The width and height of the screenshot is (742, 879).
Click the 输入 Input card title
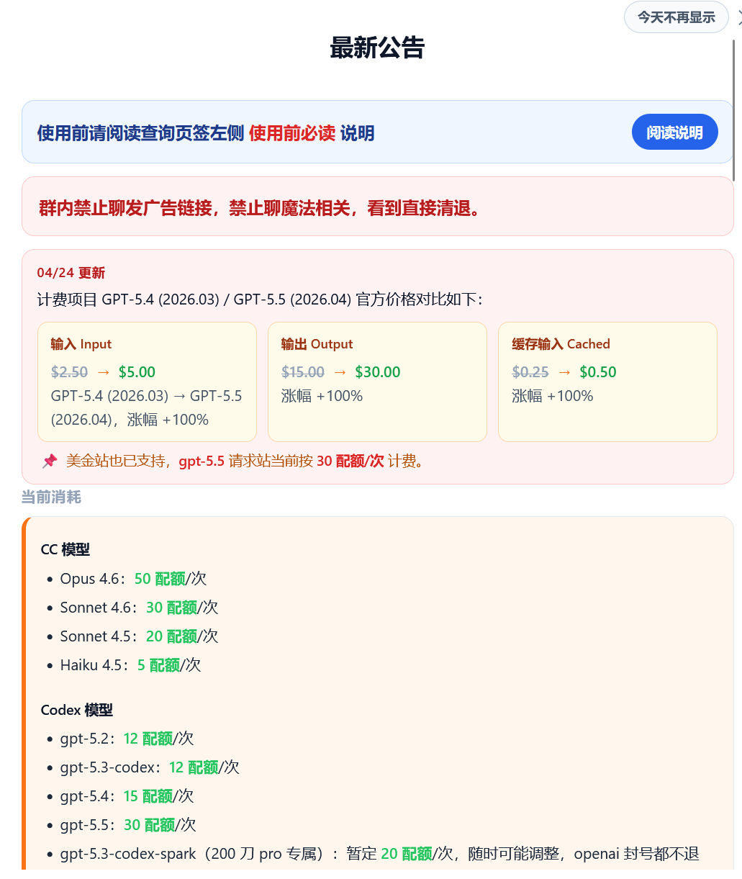(x=81, y=344)
